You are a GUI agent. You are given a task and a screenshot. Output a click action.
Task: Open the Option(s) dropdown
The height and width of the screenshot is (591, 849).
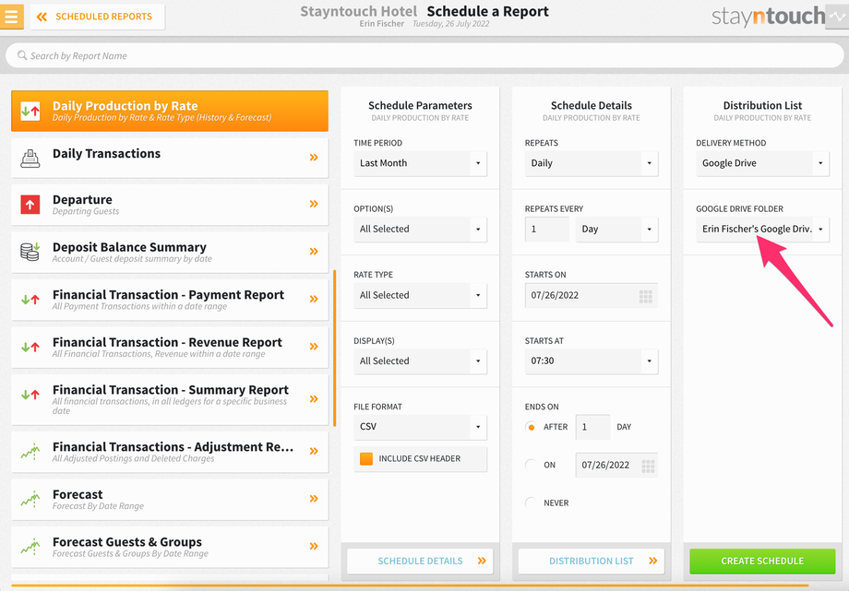click(x=420, y=229)
